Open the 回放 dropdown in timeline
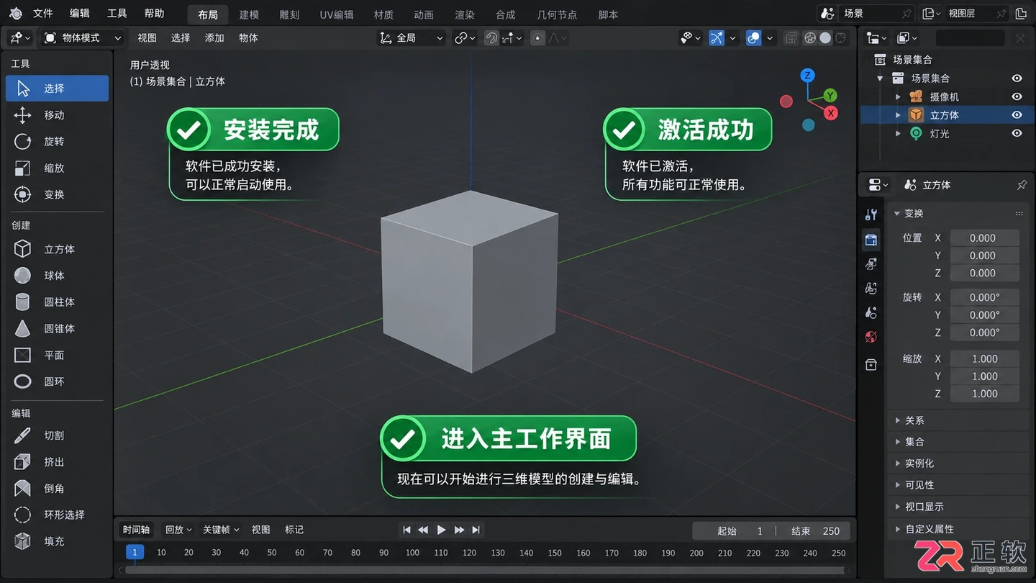Viewport: 1036px width, 583px height. click(x=178, y=530)
